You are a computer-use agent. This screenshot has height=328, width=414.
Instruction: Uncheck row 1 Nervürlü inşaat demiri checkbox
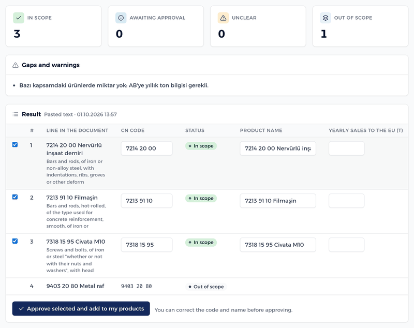(x=15, y=145)
